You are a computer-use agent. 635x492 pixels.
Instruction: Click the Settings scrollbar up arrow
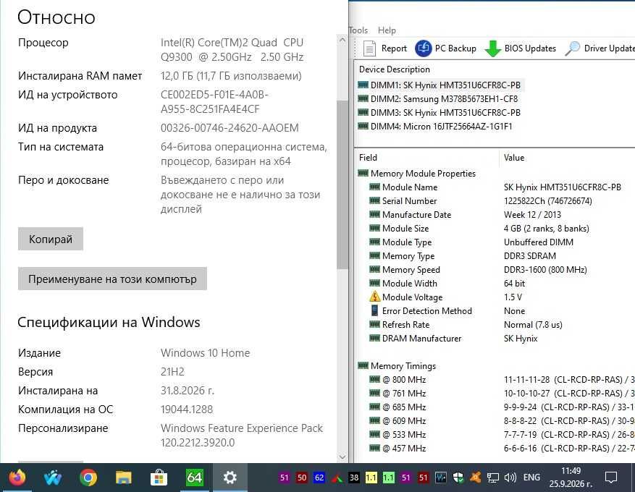coord(342,40)
